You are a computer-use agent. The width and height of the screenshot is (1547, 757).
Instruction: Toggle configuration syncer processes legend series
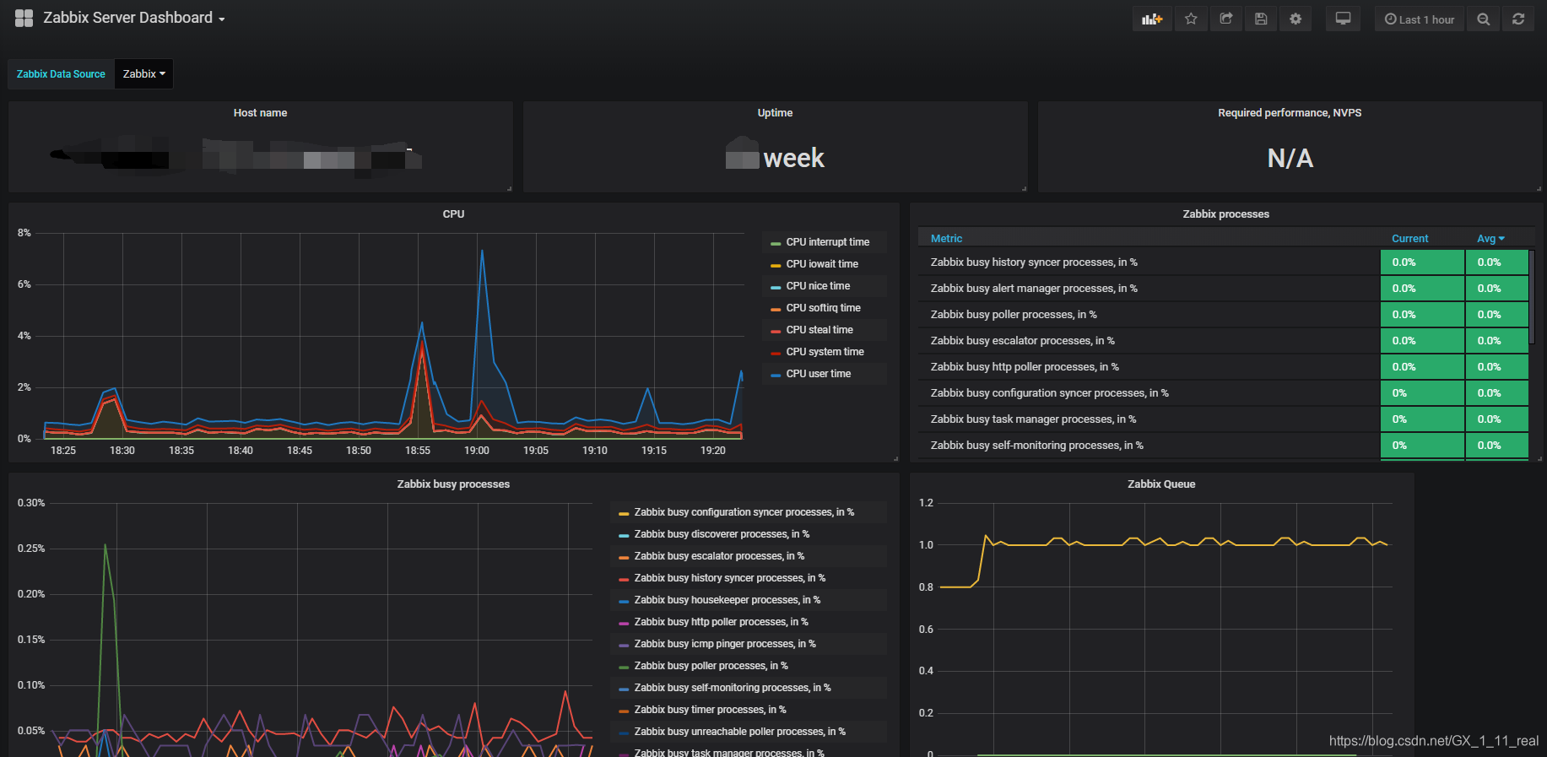point(744,512)
